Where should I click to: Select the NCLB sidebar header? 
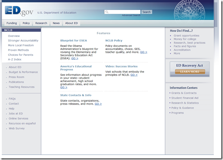22,30
